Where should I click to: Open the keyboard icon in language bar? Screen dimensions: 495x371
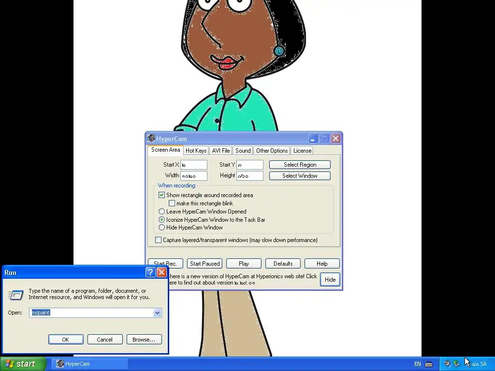pyautogui.click(x=429, y=364)
